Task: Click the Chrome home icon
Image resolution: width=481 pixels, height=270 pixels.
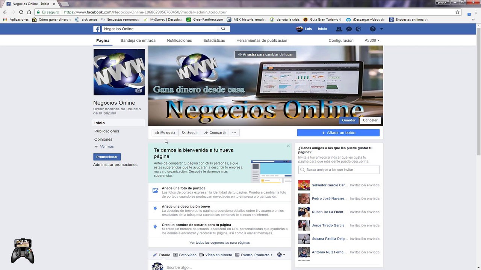Action: pos(29,12)
